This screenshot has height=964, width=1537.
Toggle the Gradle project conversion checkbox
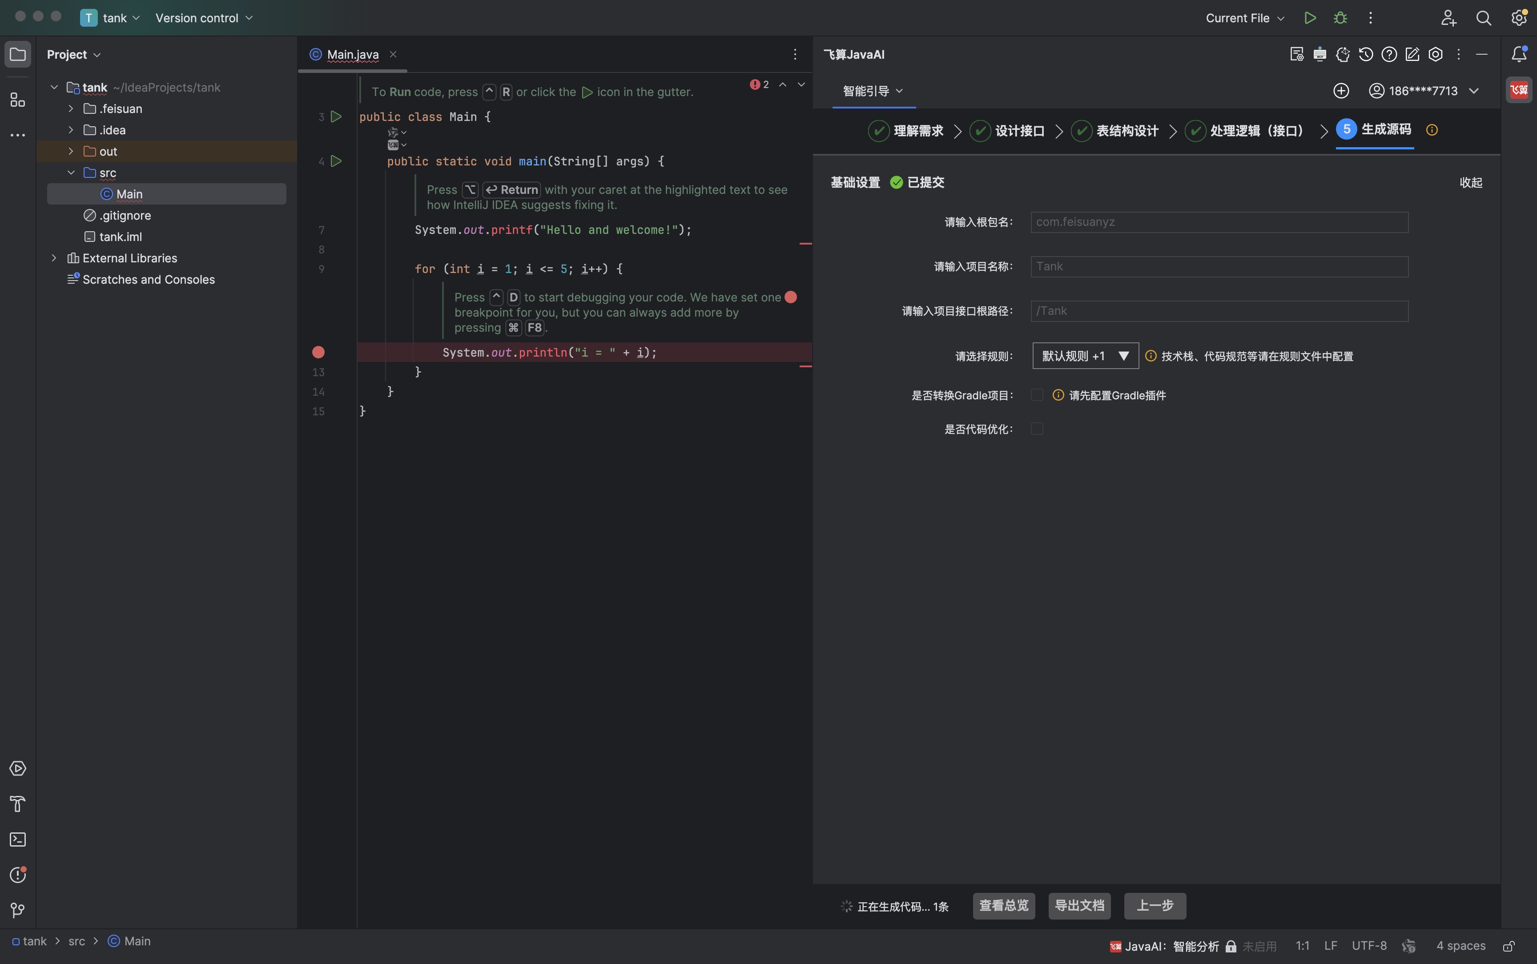coord(1037,395)
